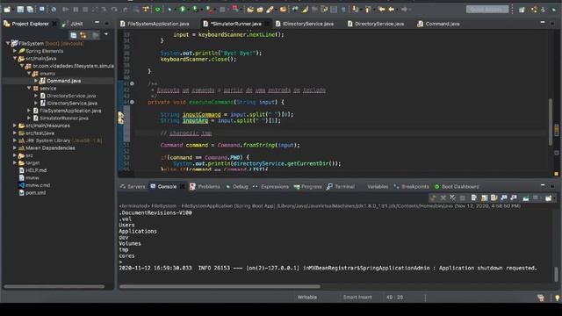
Task: Click the Boot Dashboard relaunch green icon
Action: coord(157,10)
